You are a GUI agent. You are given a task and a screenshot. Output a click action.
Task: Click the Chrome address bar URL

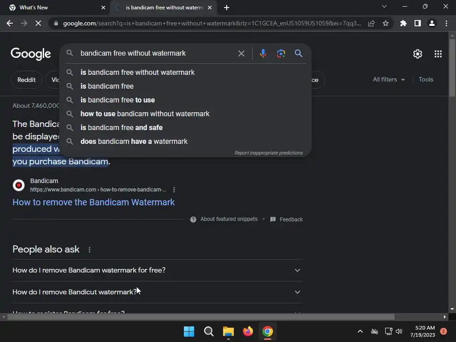[x=212, y=23]
